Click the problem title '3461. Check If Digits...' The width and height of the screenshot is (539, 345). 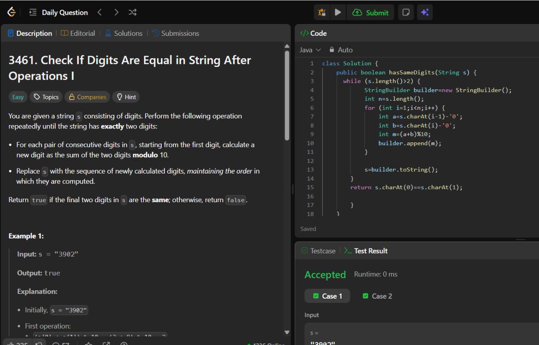click(130, 68)
